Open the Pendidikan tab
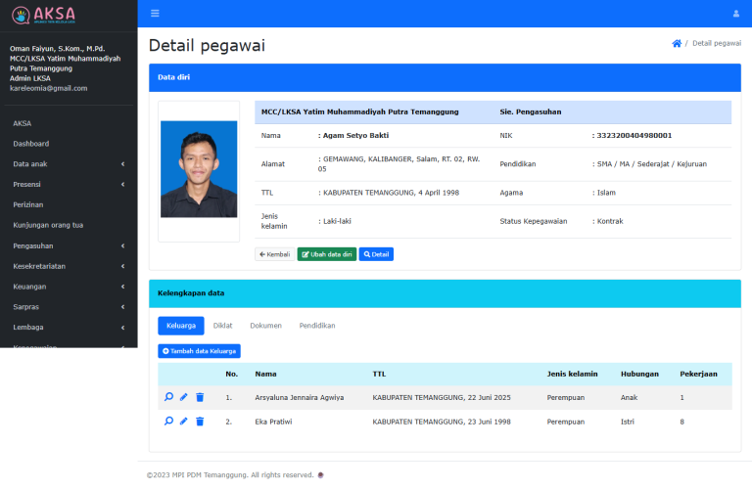This screenshot has height=489, width=752. (317, 326)
